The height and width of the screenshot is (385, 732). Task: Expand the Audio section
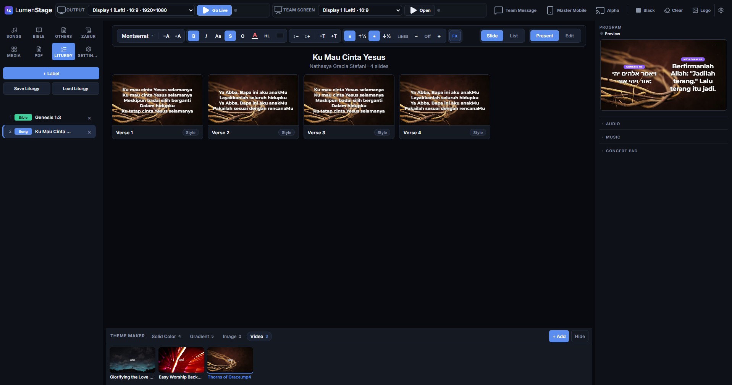664,124
